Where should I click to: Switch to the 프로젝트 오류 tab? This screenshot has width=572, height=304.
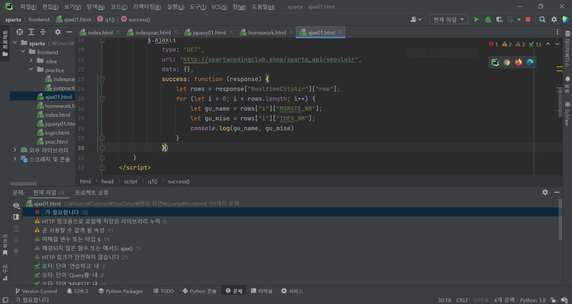(91, 193)
